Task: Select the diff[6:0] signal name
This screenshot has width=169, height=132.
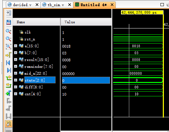Action: tap(34, 87)
